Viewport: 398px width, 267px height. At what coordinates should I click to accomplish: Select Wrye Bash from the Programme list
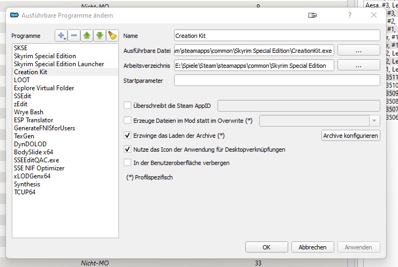[x=28, y=112]
